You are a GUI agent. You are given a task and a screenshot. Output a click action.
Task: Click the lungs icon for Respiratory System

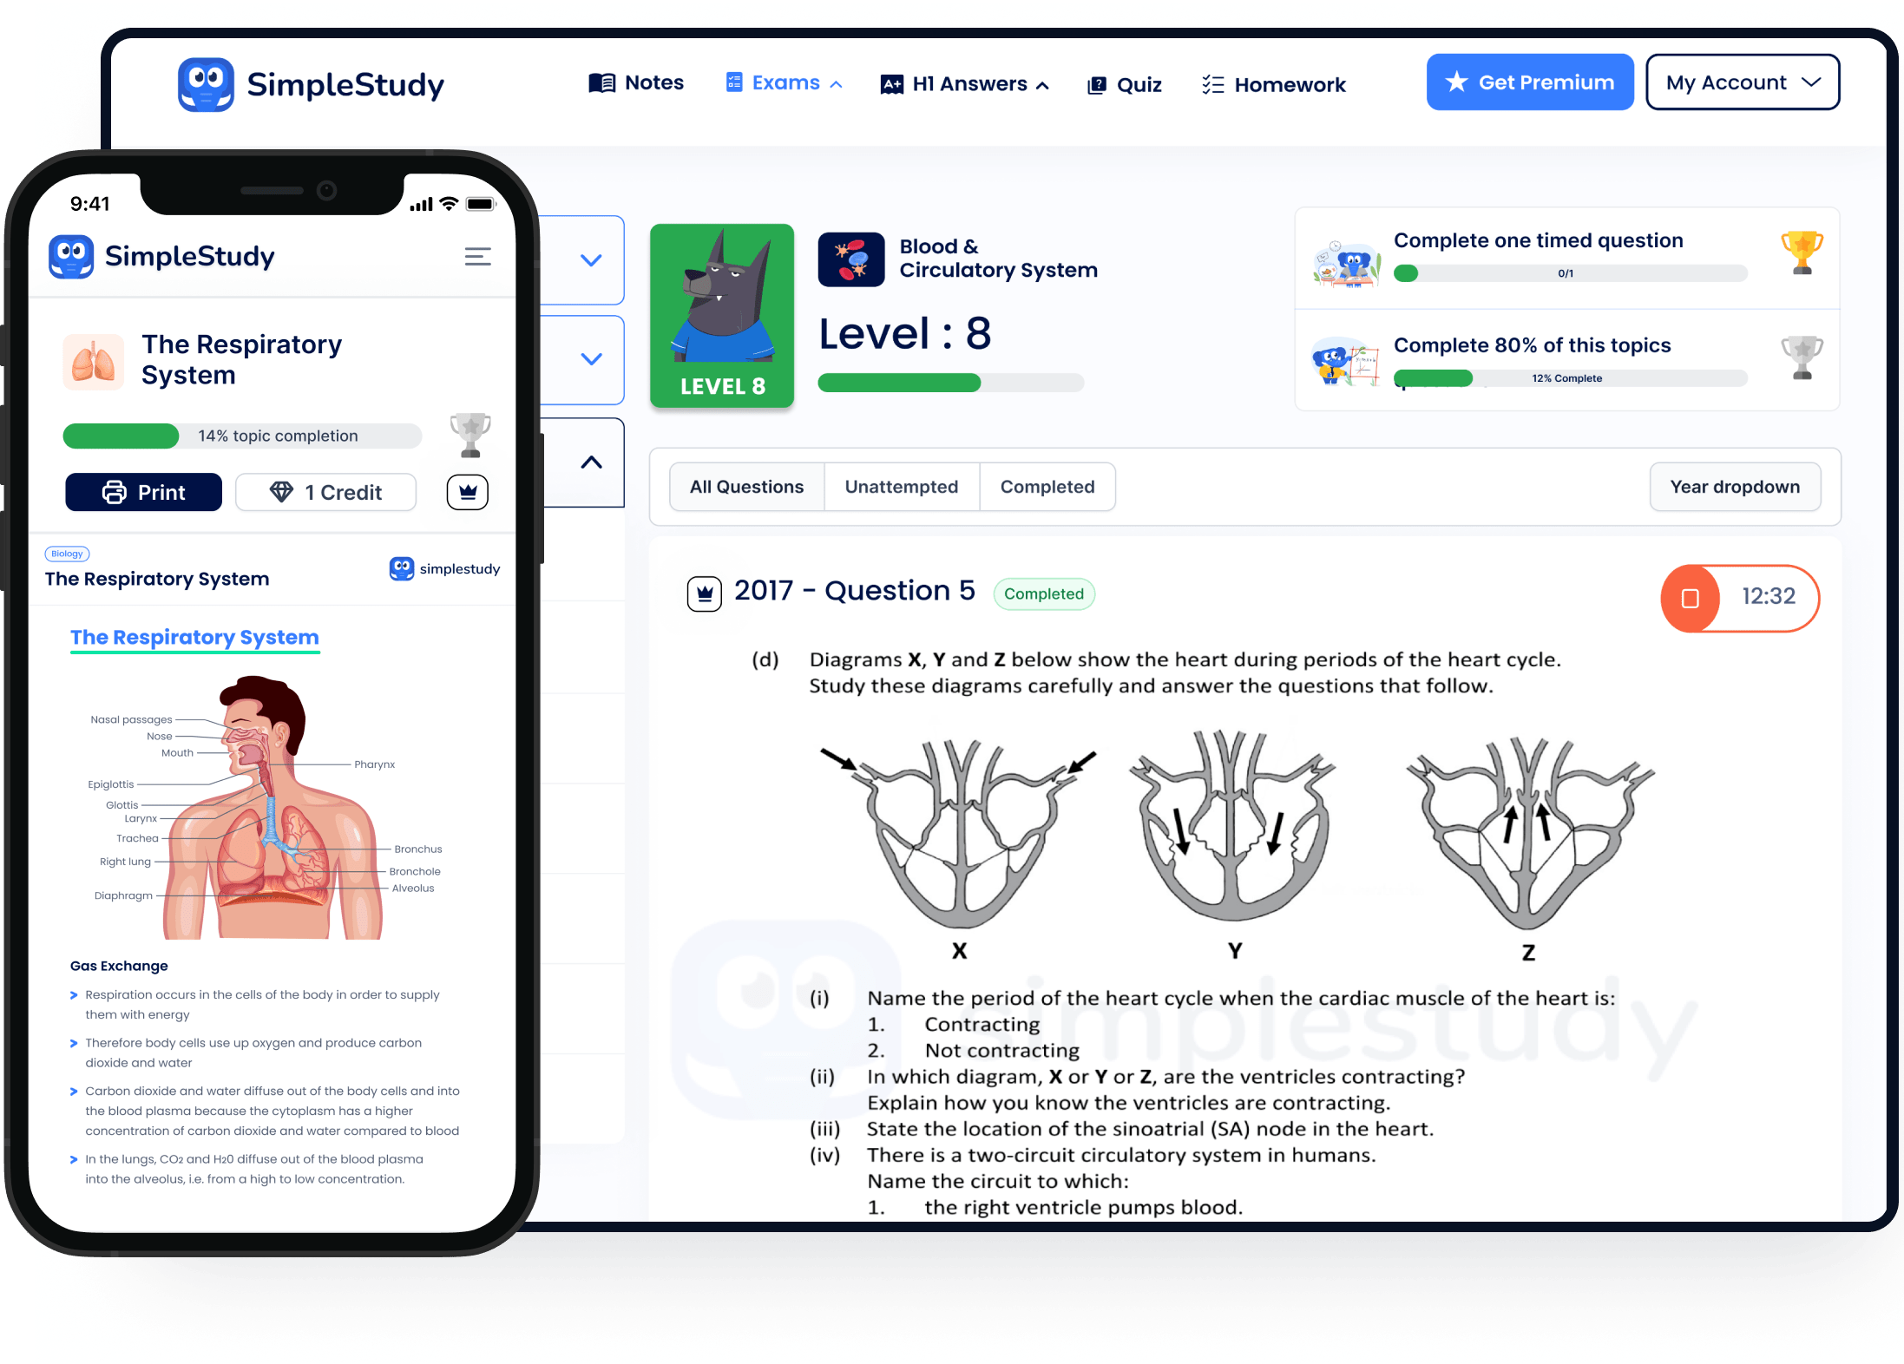(x=93, y=362)
